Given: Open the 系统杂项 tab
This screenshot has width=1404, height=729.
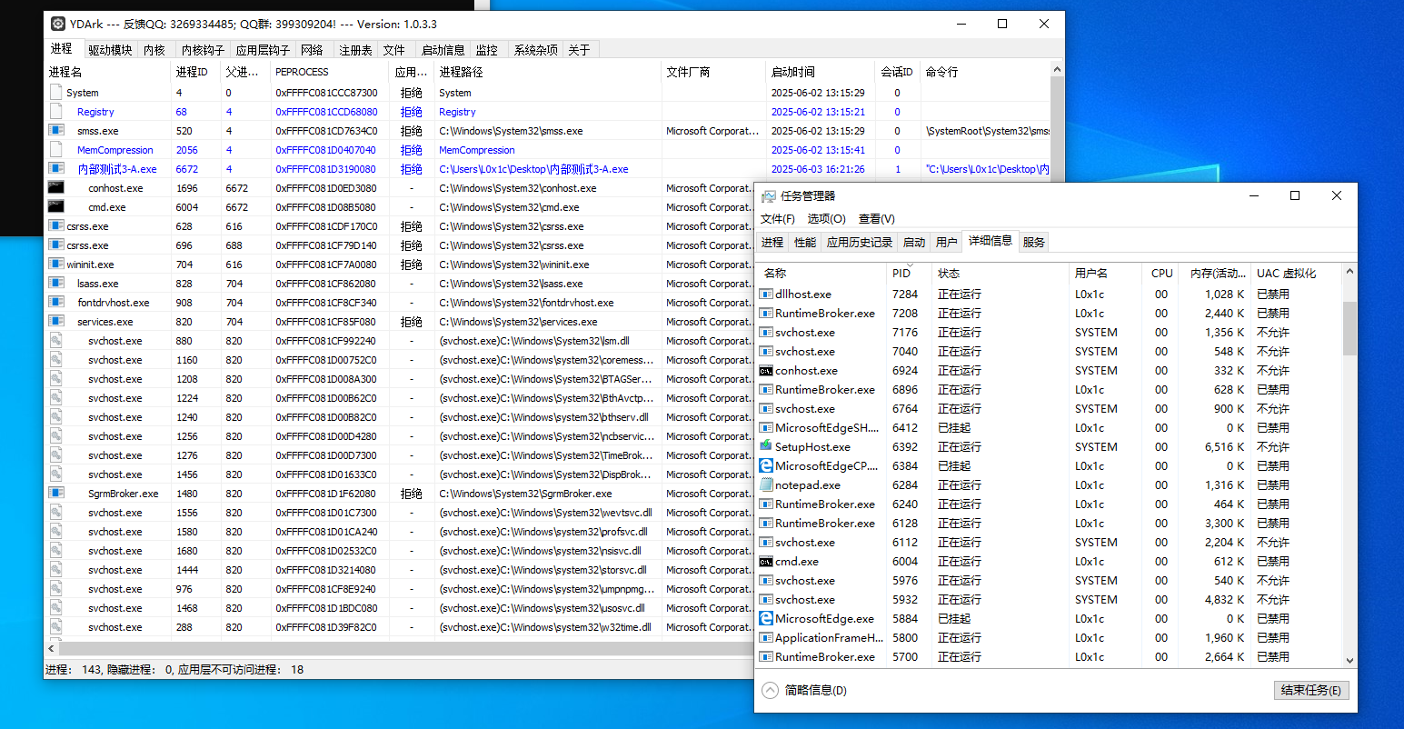Looking at the screenshot, I should tap(535, 50).
